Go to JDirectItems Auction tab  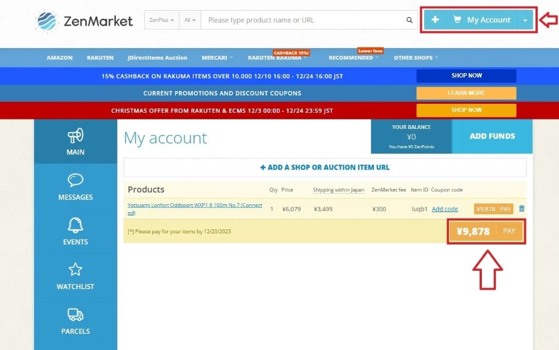(157, 57)
